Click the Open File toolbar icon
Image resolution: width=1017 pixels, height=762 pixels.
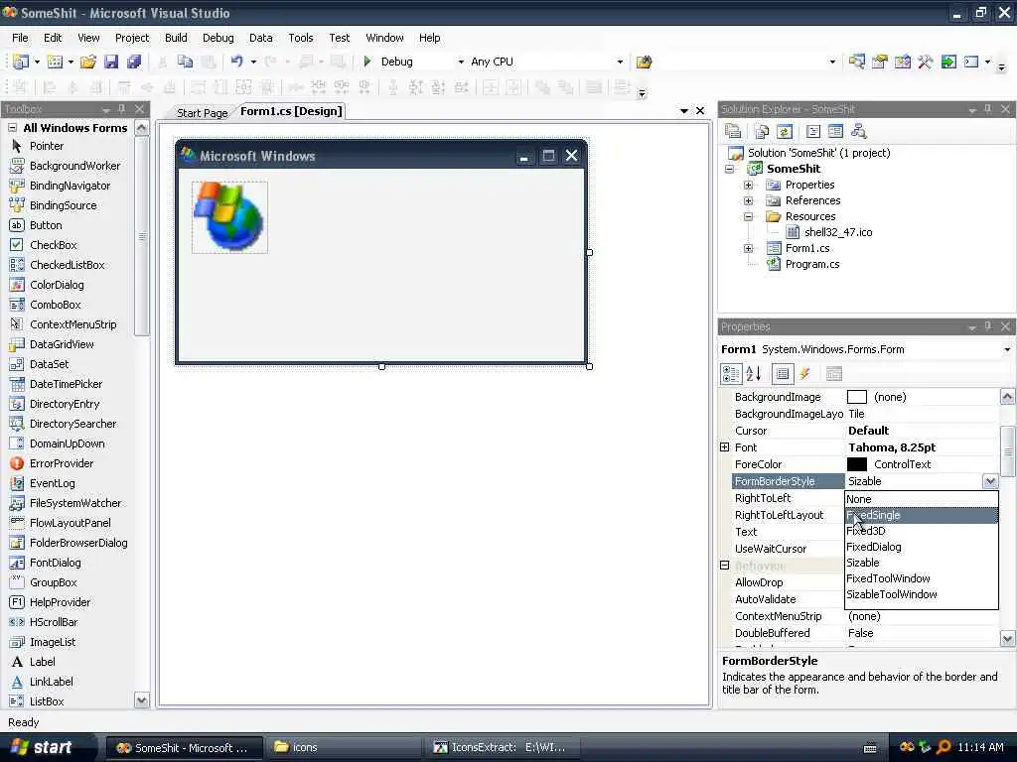point(88,62)
